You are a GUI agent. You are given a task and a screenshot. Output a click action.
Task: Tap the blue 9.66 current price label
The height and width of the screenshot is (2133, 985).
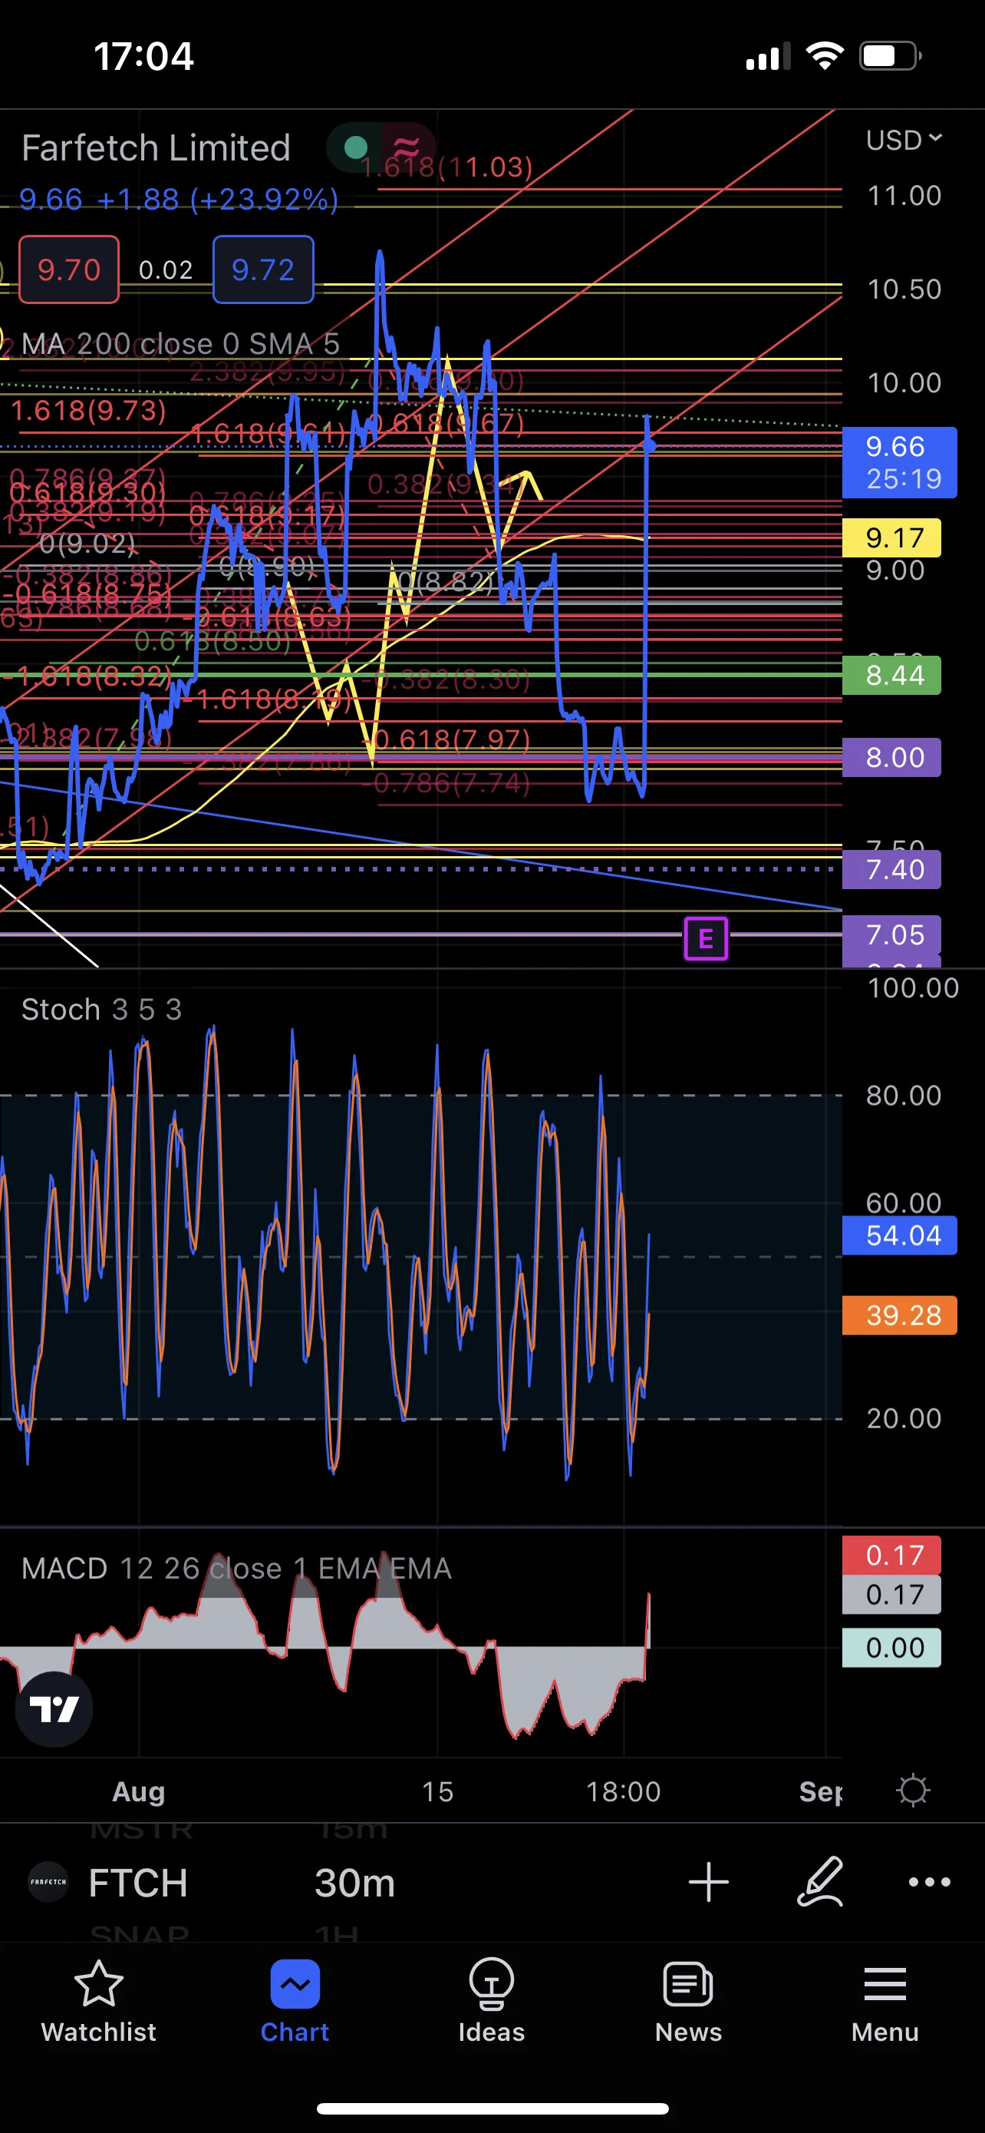click(899, 462)
